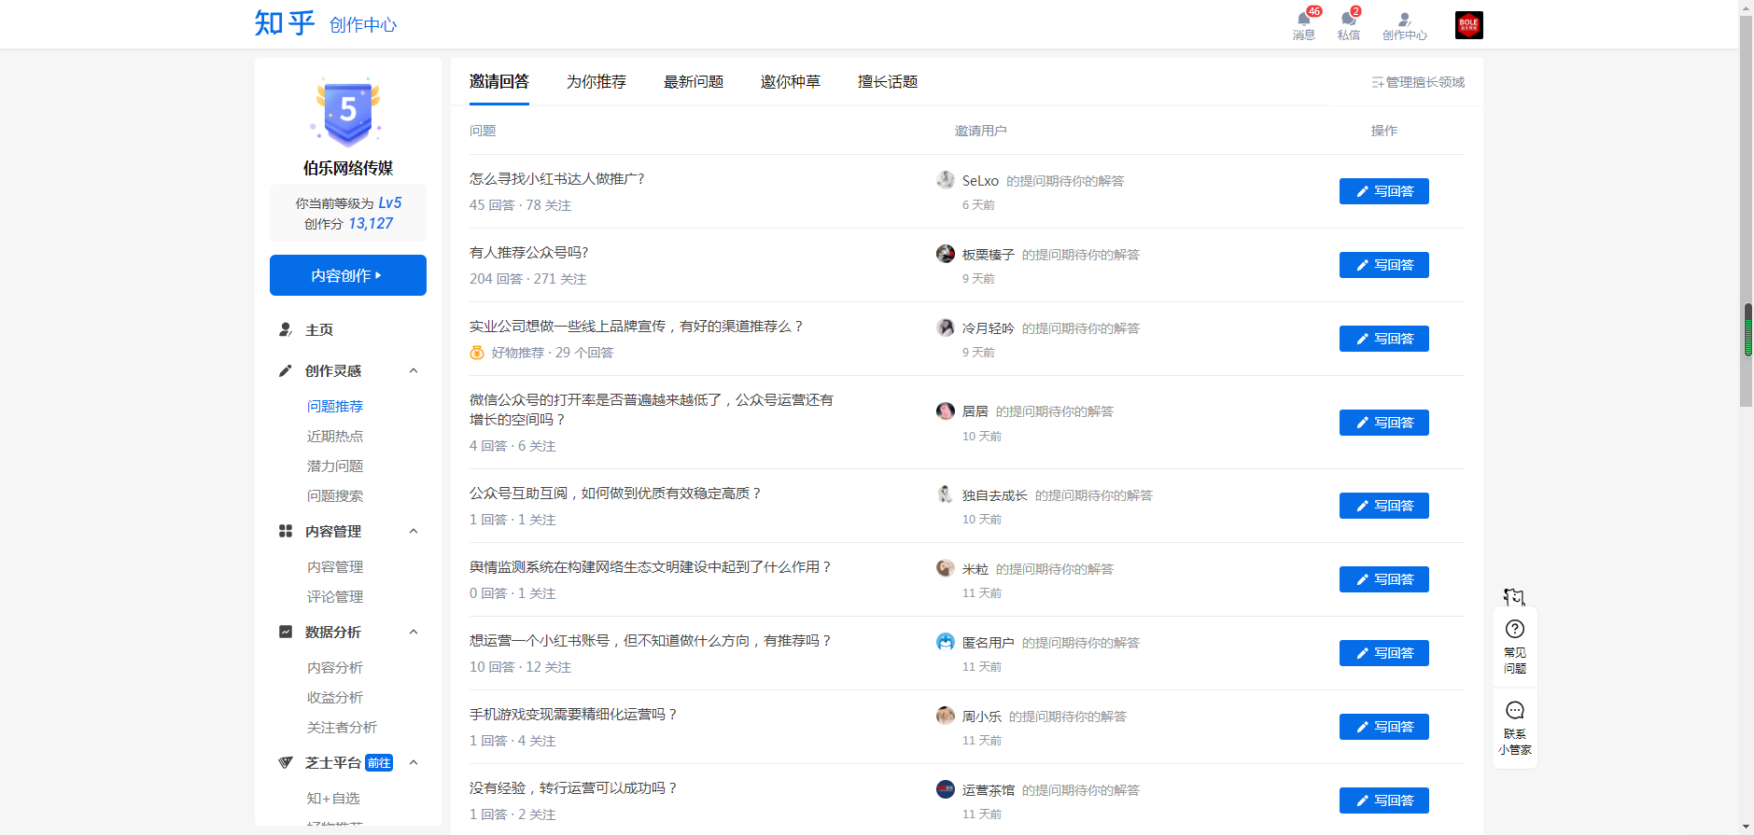Click the 内容创作 button
The width and height of the screenshot is (1754, 835).
pos(348,275)
